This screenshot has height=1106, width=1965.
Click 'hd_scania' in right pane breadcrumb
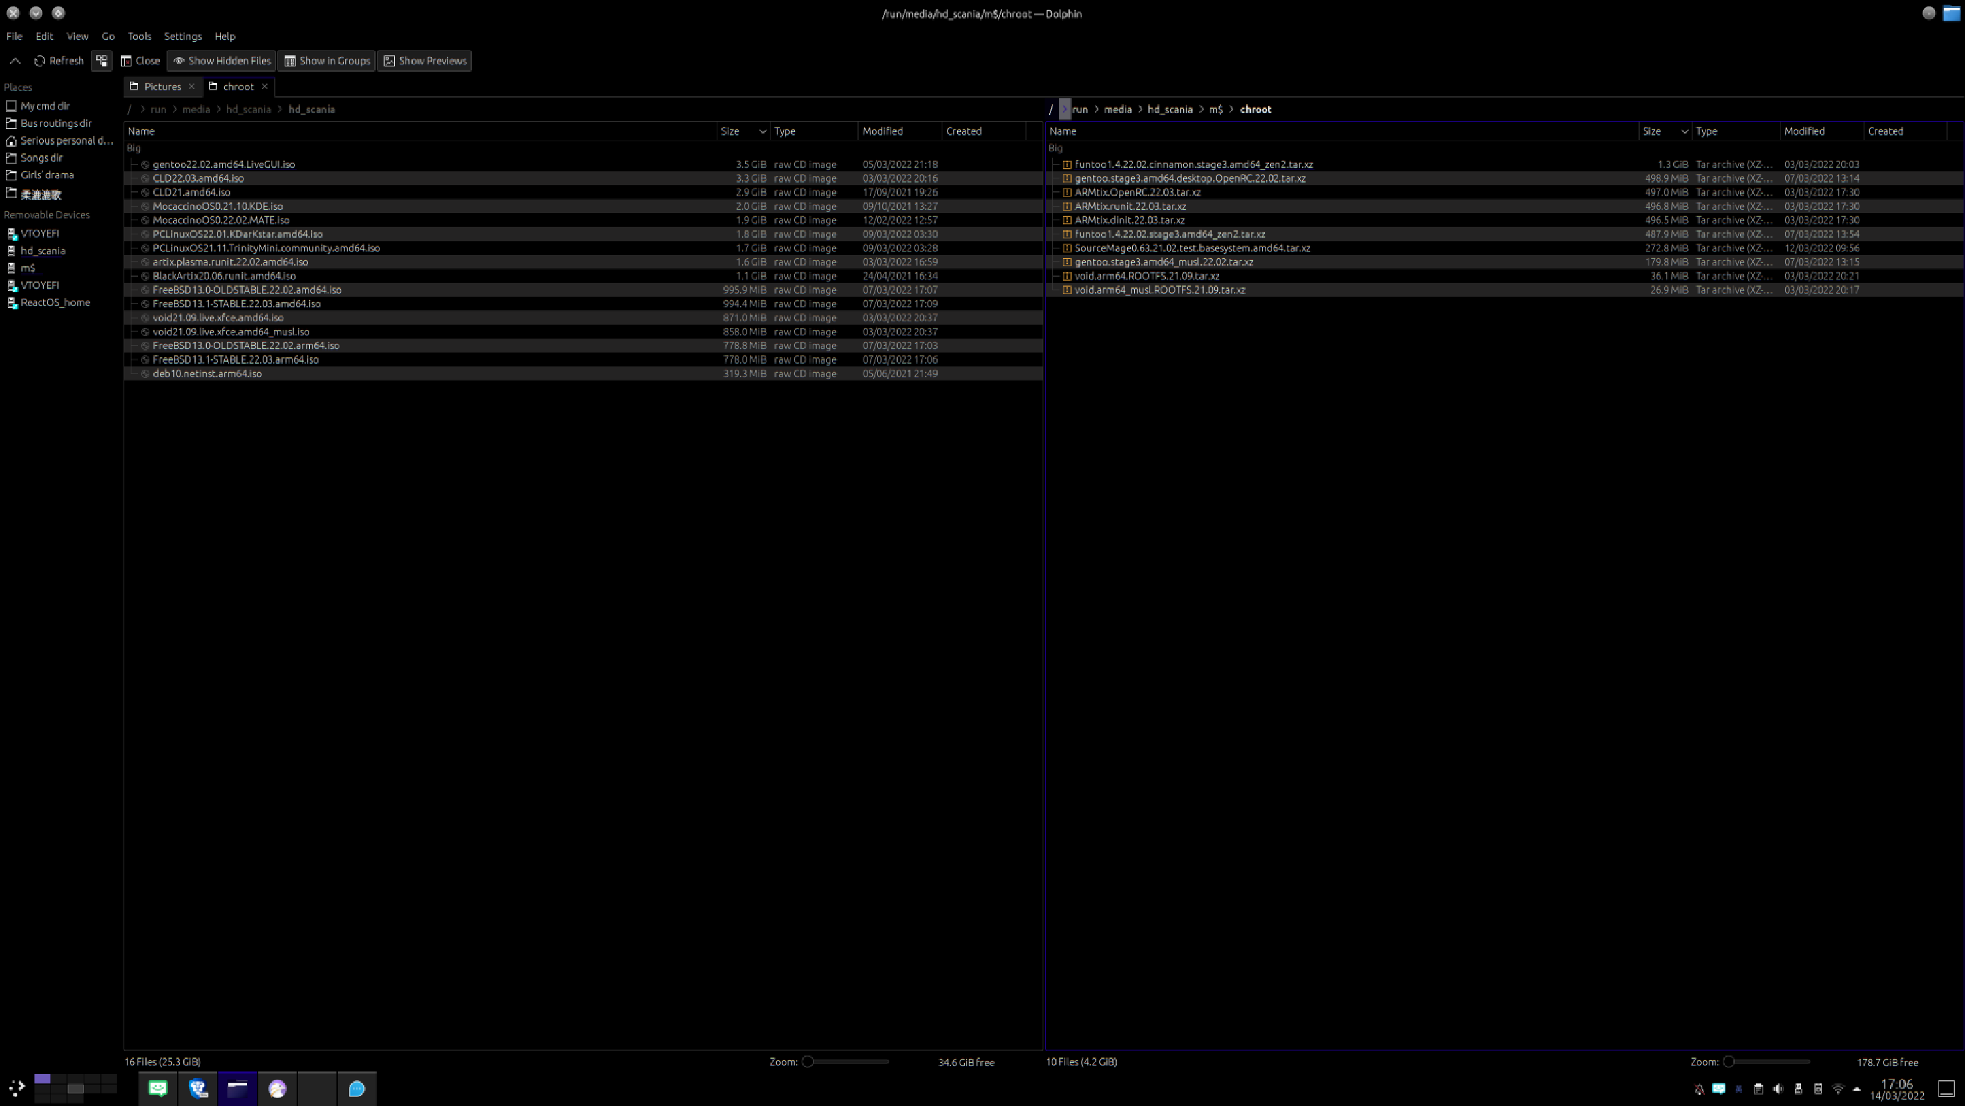(1170, 109)
